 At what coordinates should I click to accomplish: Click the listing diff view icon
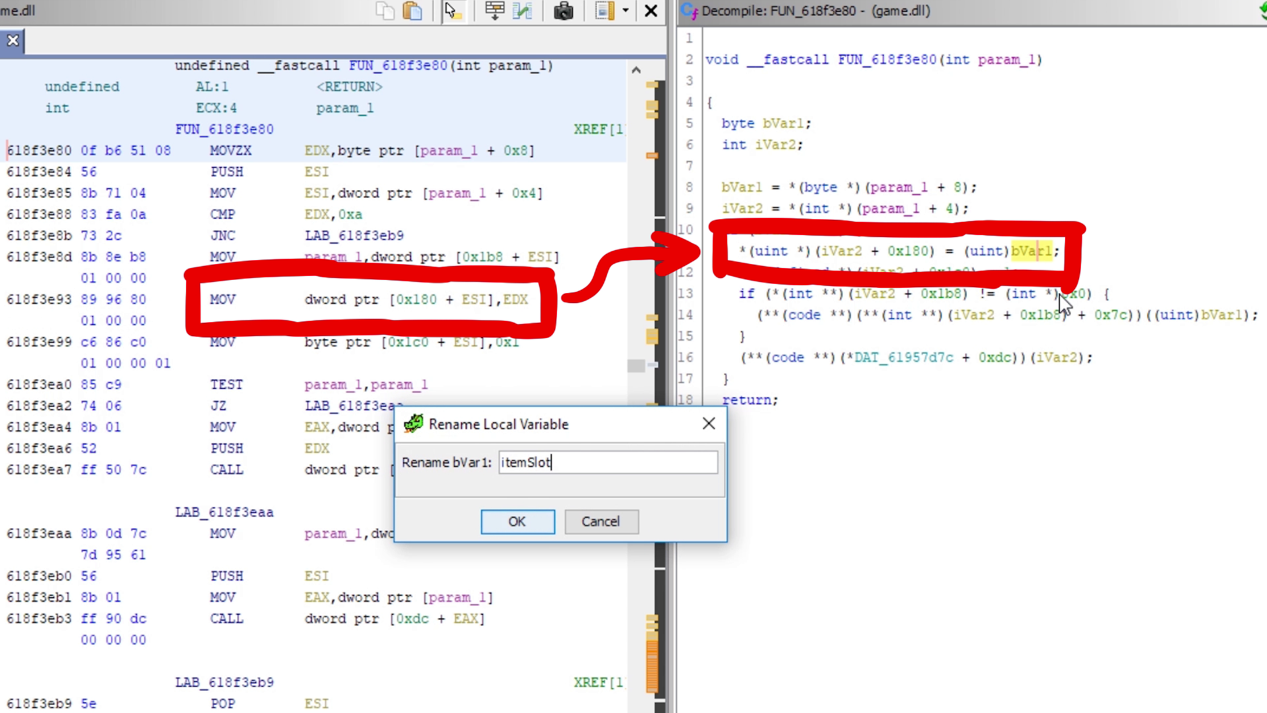[522, 11]
